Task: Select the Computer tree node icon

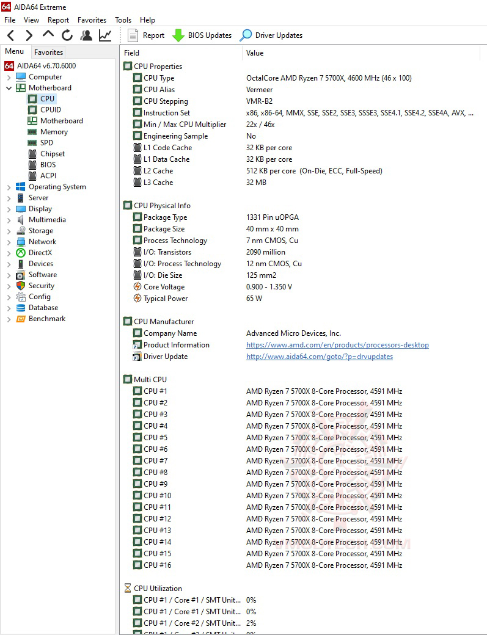Action: pos(21,77)
